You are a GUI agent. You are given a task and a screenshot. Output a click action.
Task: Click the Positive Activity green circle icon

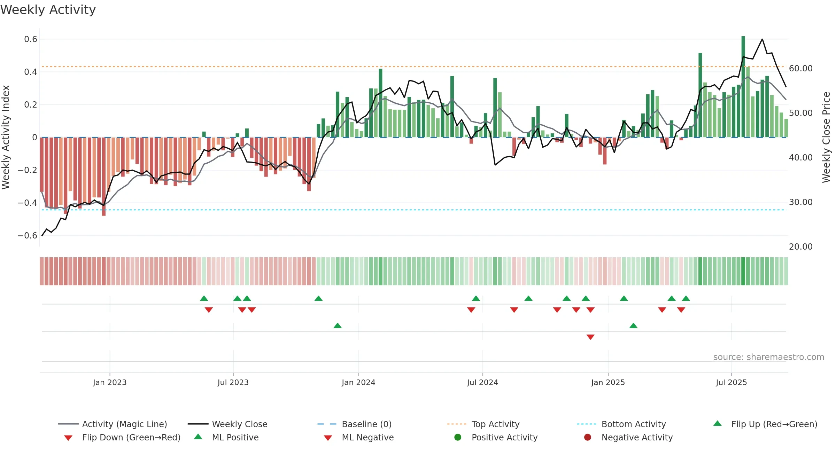click(x=458, y=437)
